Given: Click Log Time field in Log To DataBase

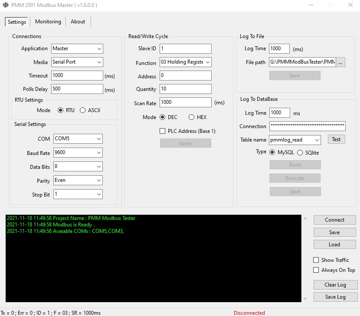Looking at the screenshot, I should [280, 113].
